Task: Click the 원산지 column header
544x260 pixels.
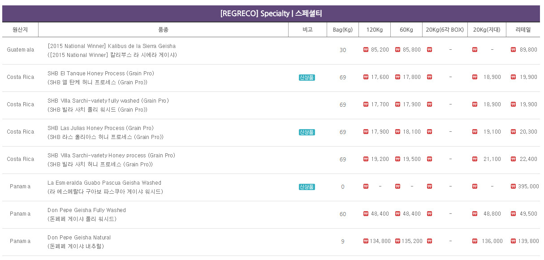Action: [20, 30]
